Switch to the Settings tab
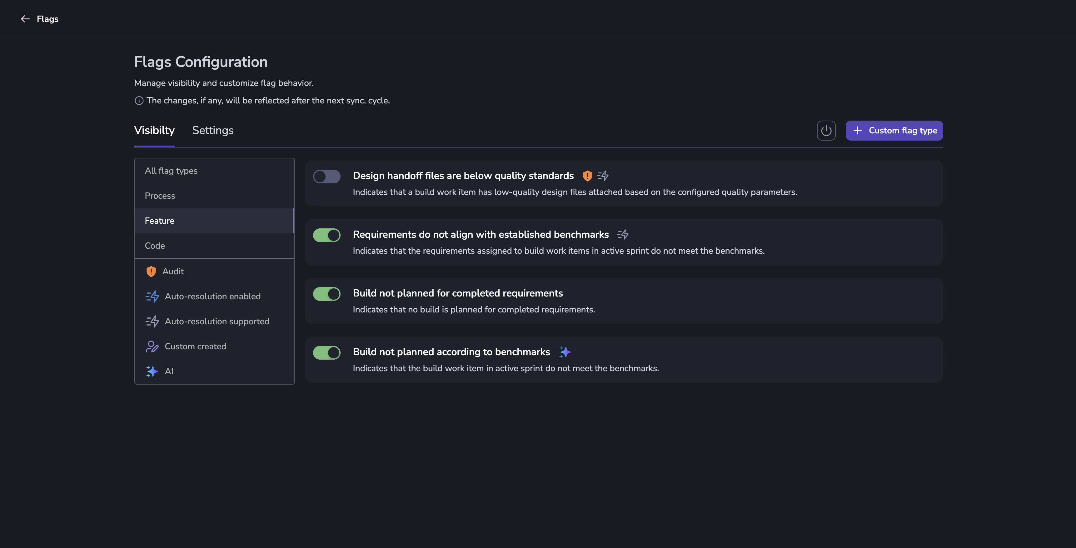Screen dimensions: 1076x548 coord(213,130)
